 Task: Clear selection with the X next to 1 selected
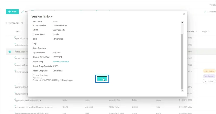pos(205,12)
